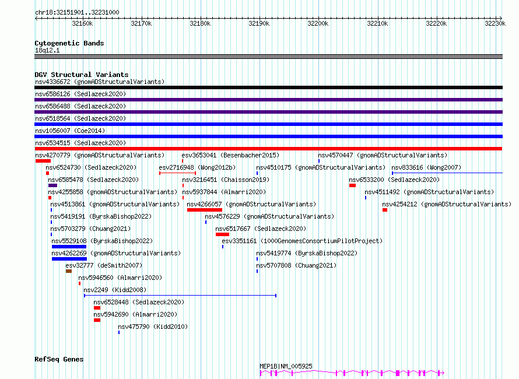The image size is (519, 379).
Task: Select the red nsv4266057 variant bar
Action: click(205, 210)
